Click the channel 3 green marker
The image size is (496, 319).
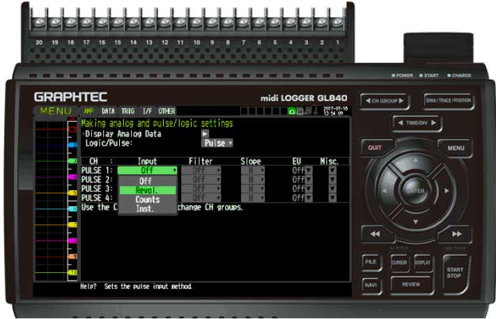(73, 161)
